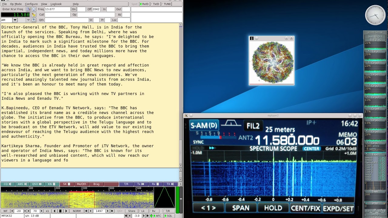Open the Op Mode menu
This screenshot has height=218, width=388.
tap(16, 4)
